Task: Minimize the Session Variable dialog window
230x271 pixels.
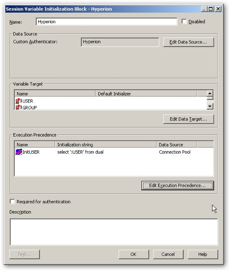Action: click(204, 9)
